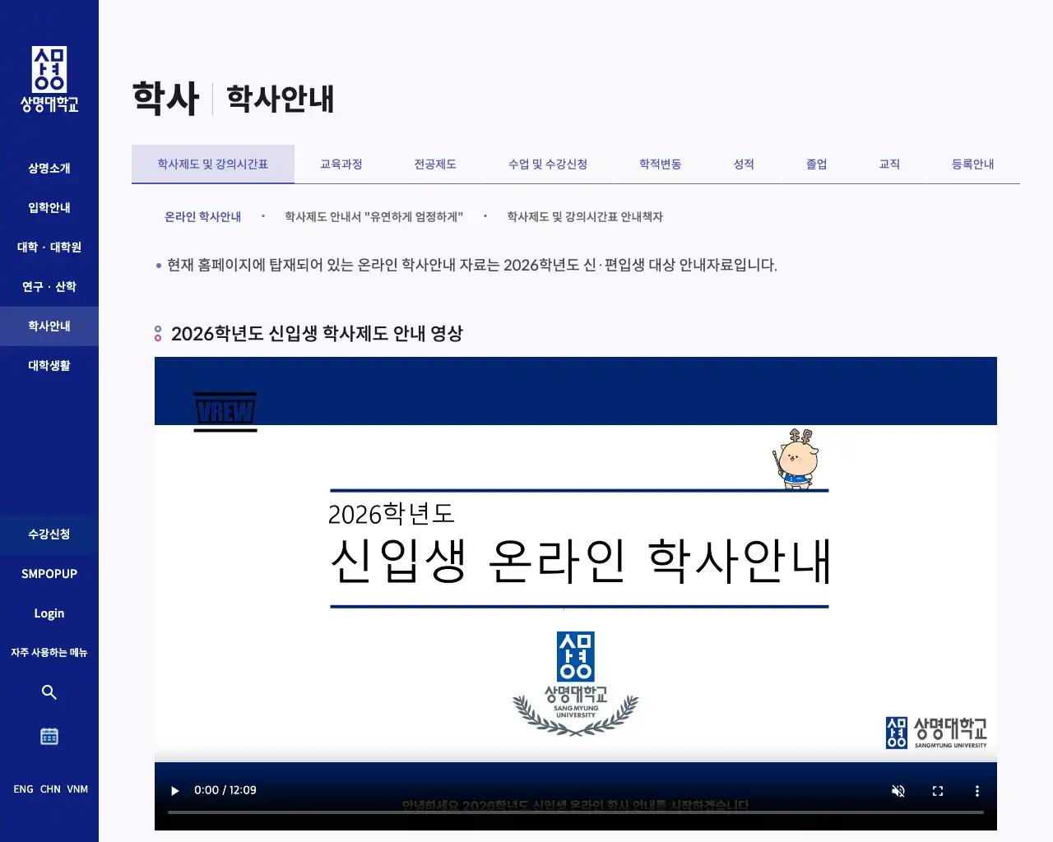Click the notice text about 2026학년도 신·편입생

click(x=472, y=265)
